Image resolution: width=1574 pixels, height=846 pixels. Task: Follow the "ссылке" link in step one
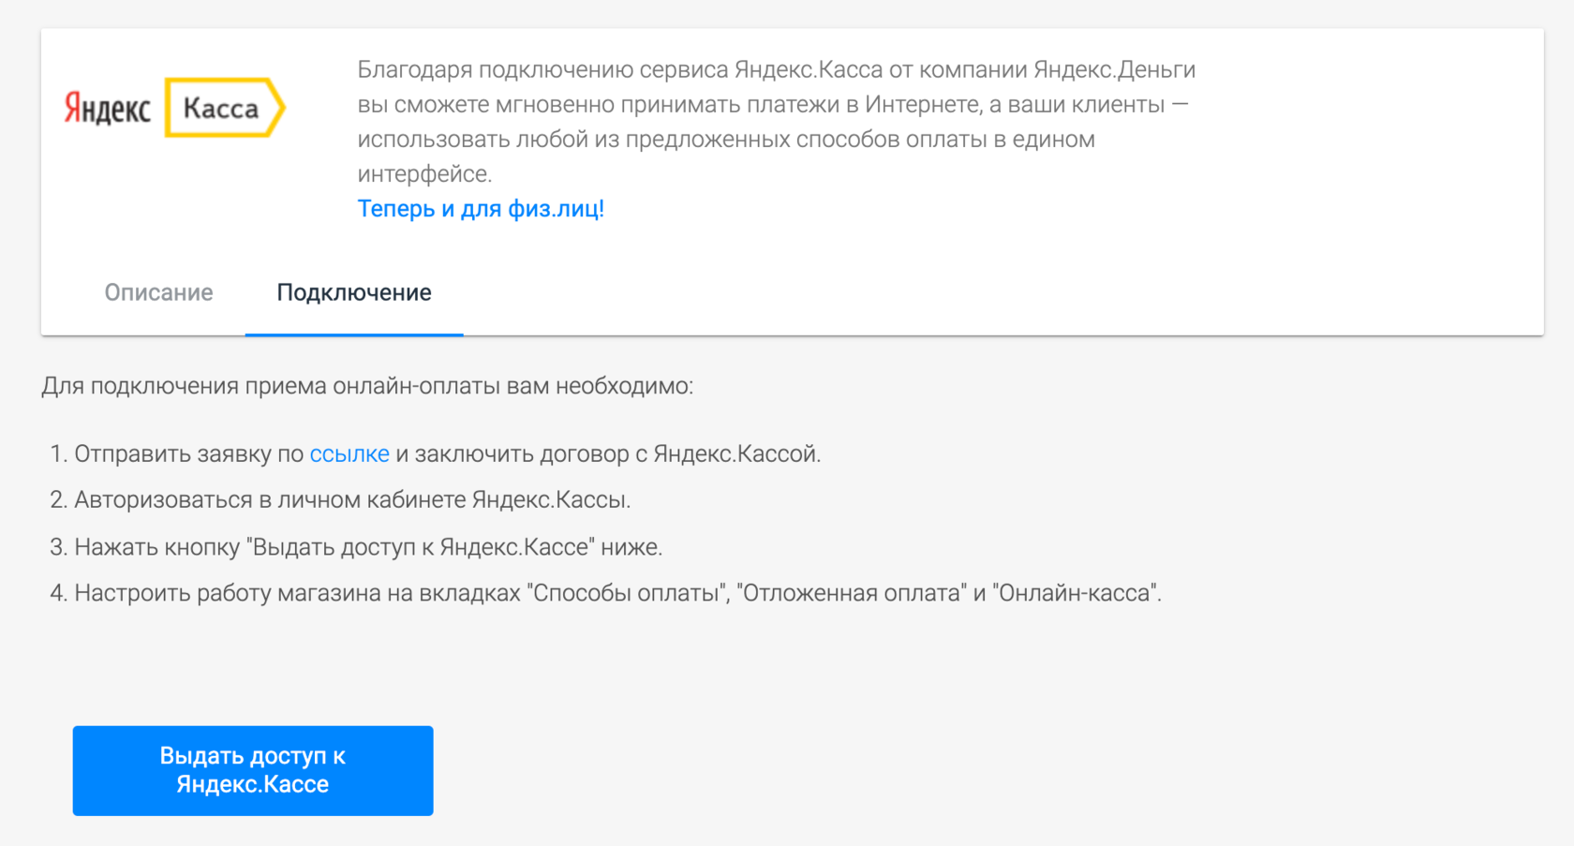click(x=349, y=454)
